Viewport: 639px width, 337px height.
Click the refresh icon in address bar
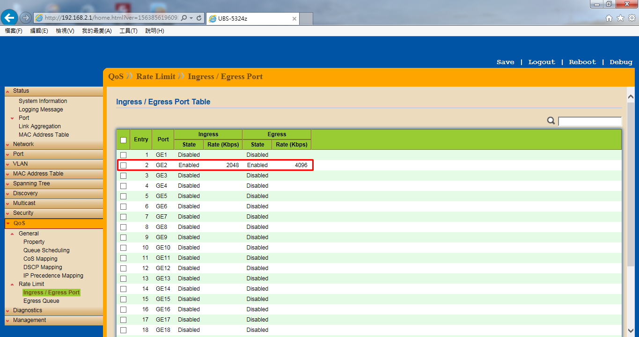pyautogui.click(x=199, y=18)
